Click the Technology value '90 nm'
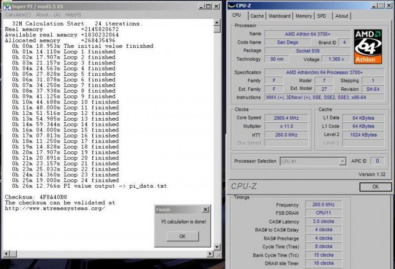395x269 pixels. click(276, 59)
